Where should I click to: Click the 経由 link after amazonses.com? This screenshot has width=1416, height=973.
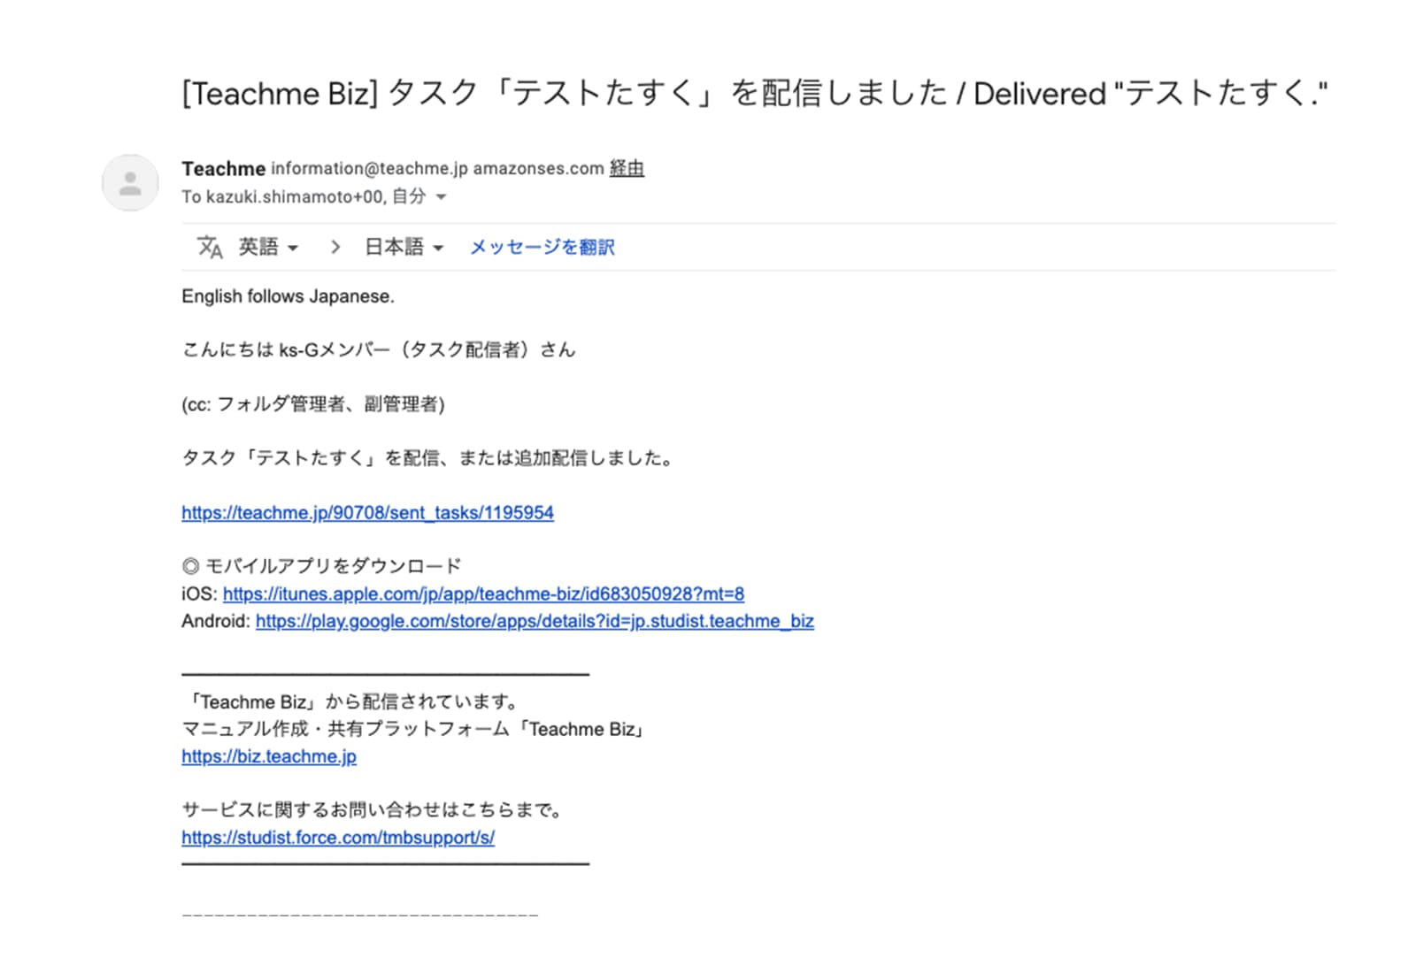[x=627, y=168]
